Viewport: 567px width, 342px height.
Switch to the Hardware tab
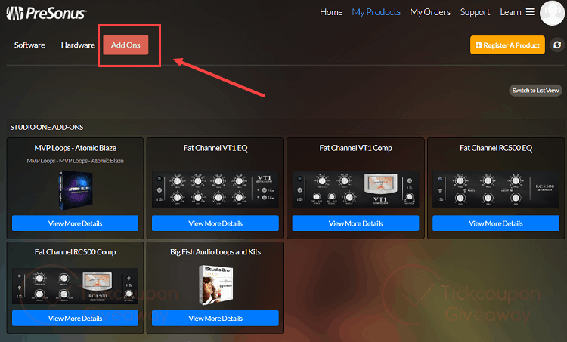click(x=78, y=45)
